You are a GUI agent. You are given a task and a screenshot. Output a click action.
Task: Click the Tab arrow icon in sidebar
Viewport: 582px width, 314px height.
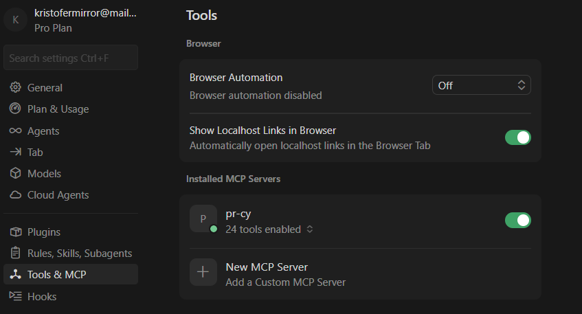(15, 152)
